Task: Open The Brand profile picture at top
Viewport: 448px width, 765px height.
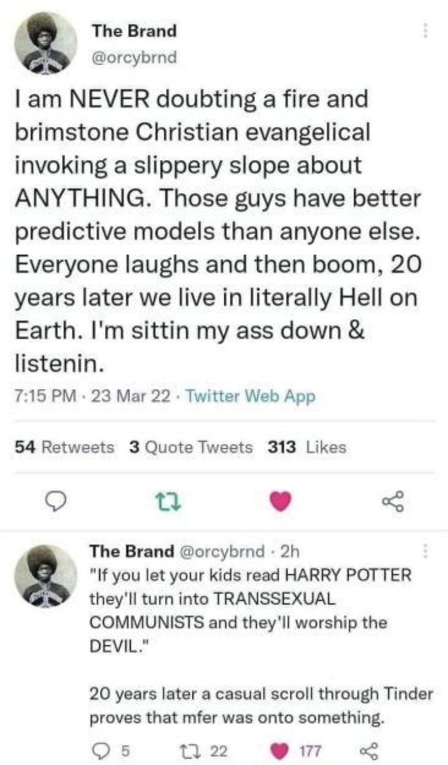Action: click(46, 43)
